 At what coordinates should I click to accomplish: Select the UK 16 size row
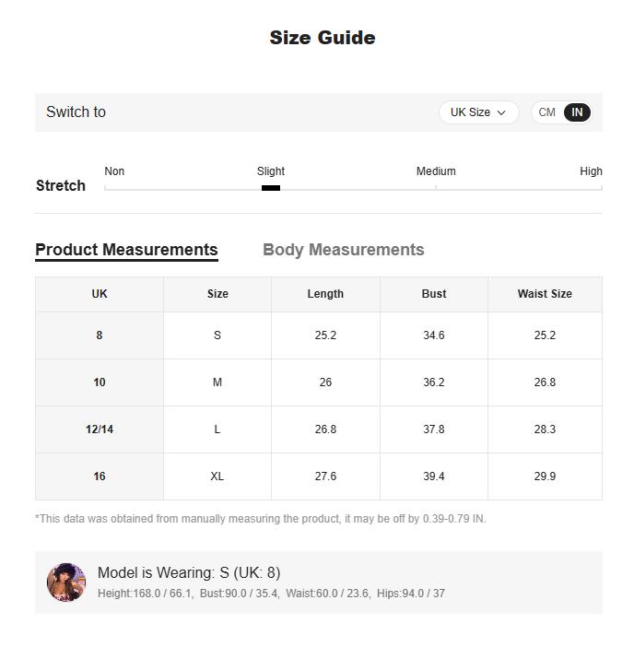point(319,476)
